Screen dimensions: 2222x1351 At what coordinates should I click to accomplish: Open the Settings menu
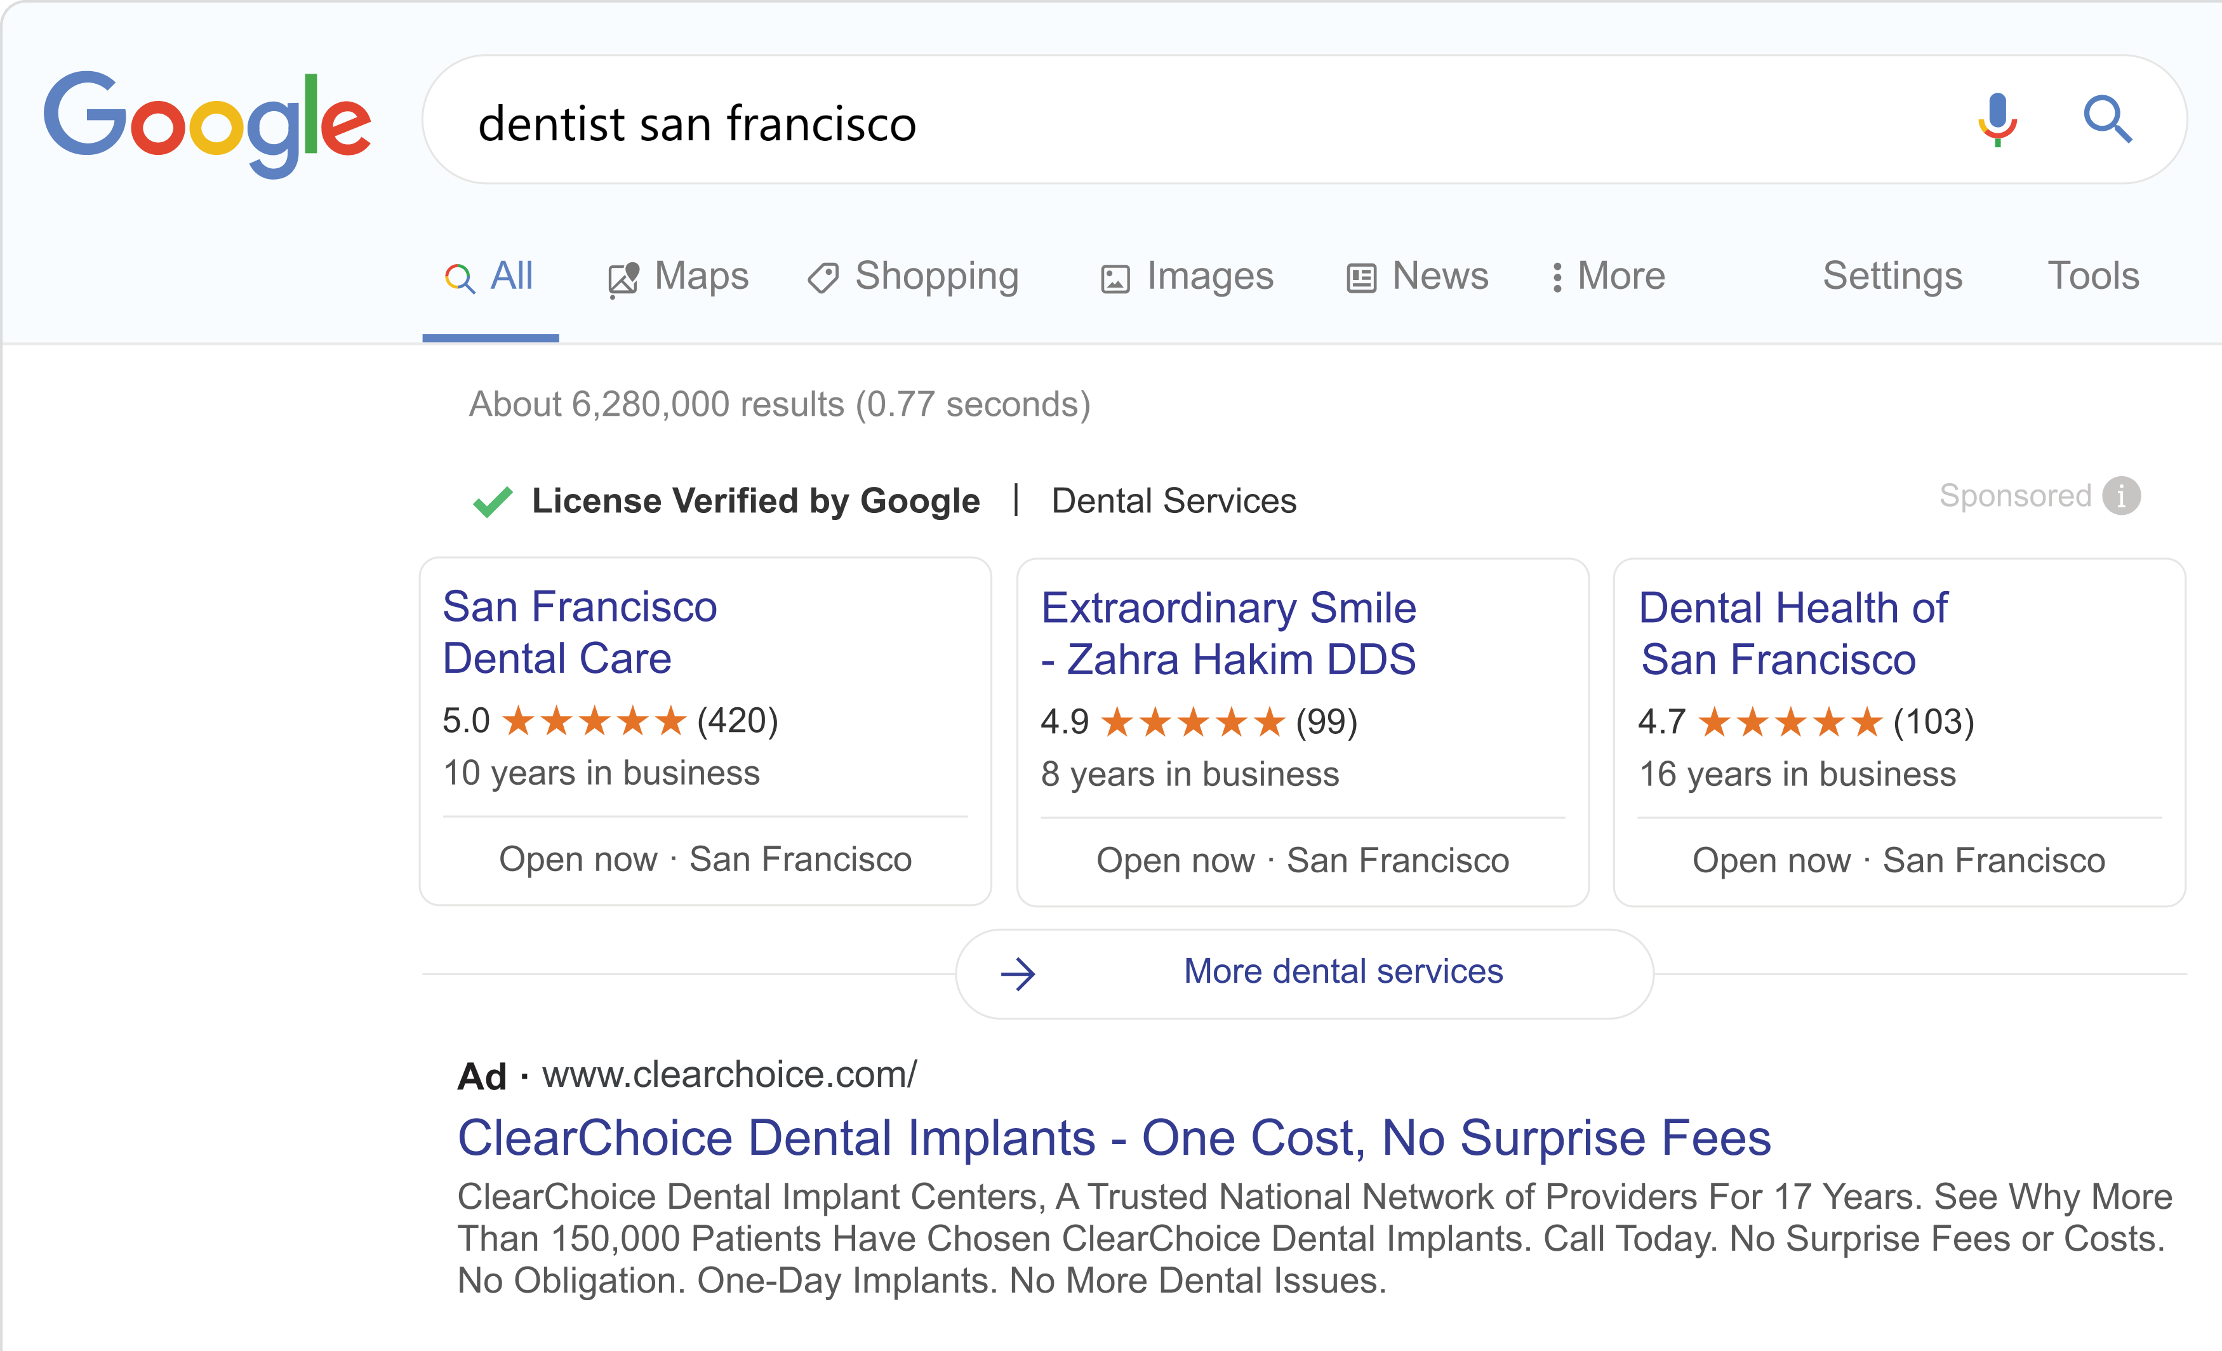coord(1892,277)
